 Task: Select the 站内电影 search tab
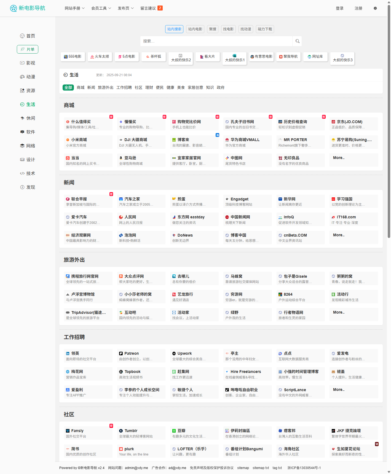click(x=195, y=29)
